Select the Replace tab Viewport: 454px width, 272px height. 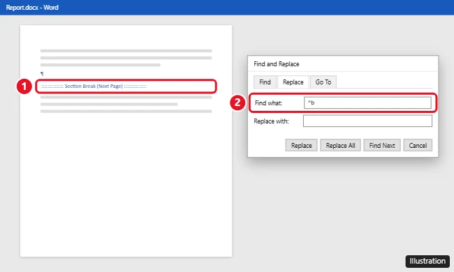(x=293, y=82)
